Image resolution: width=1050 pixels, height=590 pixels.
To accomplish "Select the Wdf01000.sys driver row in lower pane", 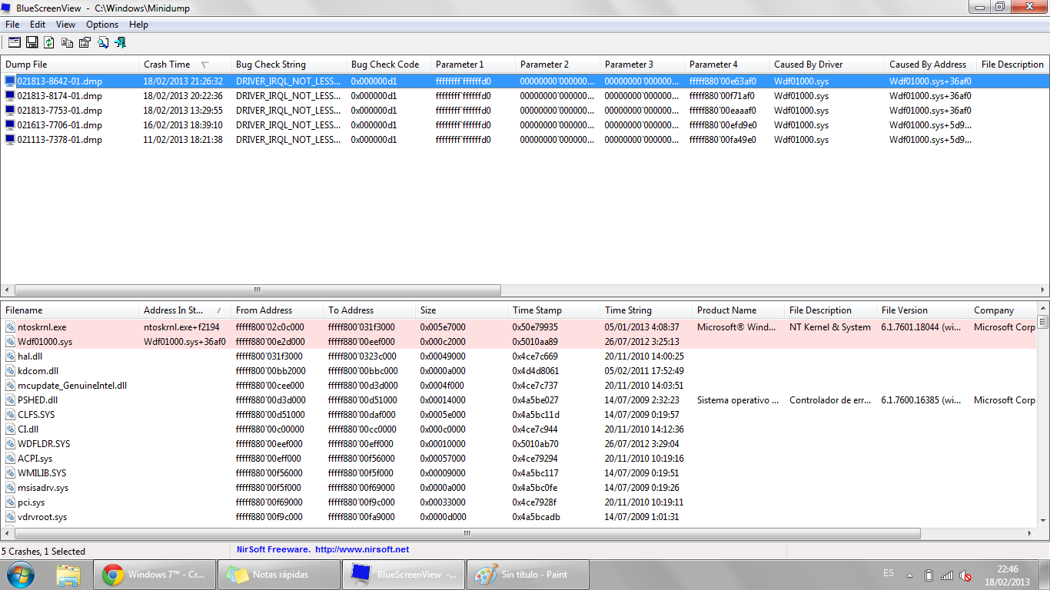I will pyautogui.click(x=519, y=342).
